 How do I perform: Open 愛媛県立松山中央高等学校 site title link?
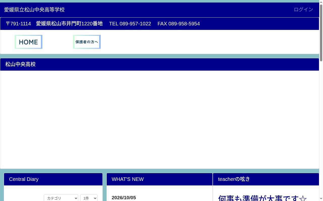pyautogui.click(x=34, y=10)
